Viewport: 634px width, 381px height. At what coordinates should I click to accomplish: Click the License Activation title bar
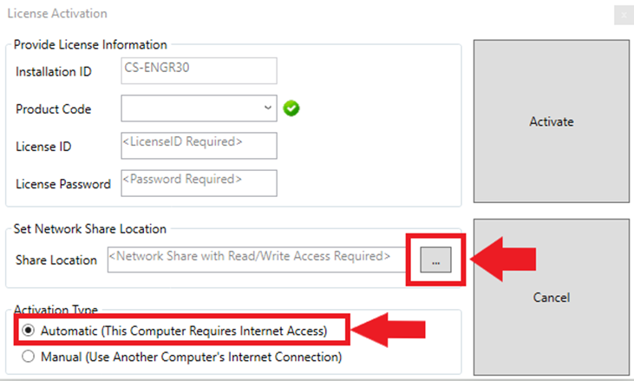(260, 14)
